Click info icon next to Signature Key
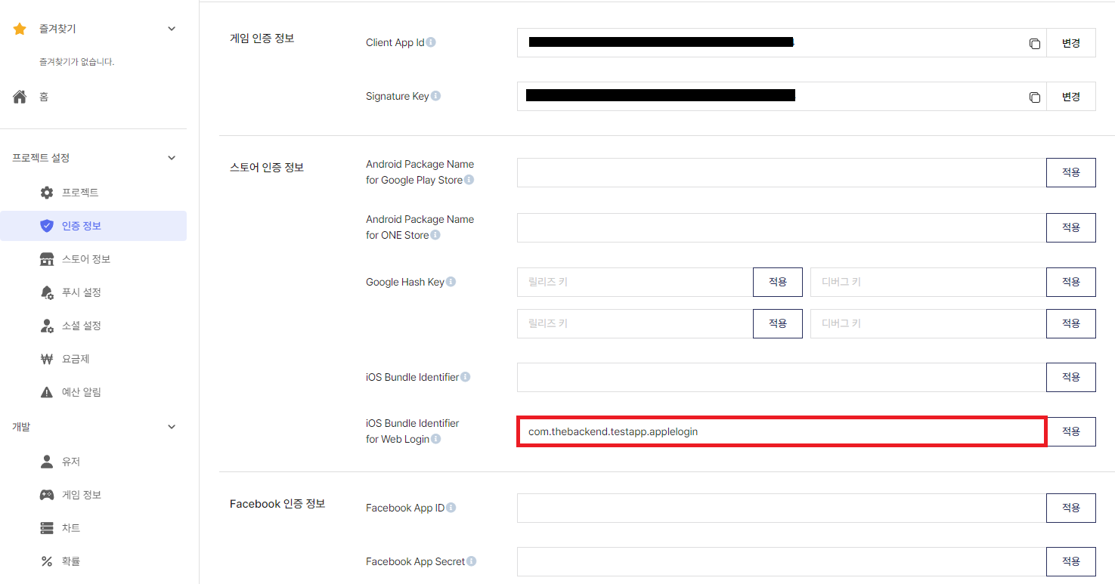Screen dimensions: 1115x584 click(x=435, y=96)
